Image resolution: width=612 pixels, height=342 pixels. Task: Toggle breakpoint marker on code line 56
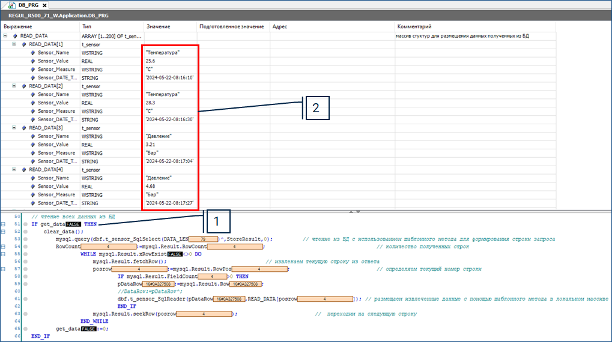click(26, 262)
